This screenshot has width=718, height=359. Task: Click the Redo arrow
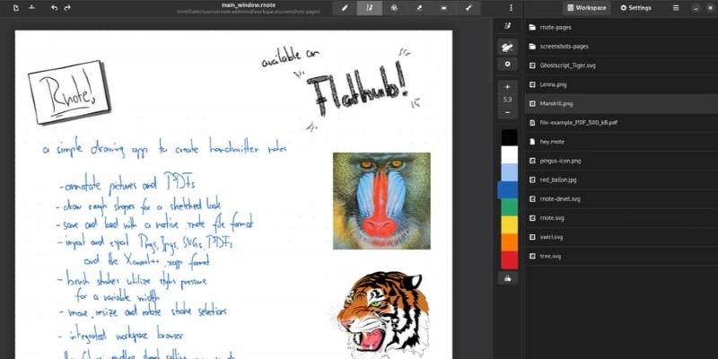pyautogui.click(x=67, y=8)
